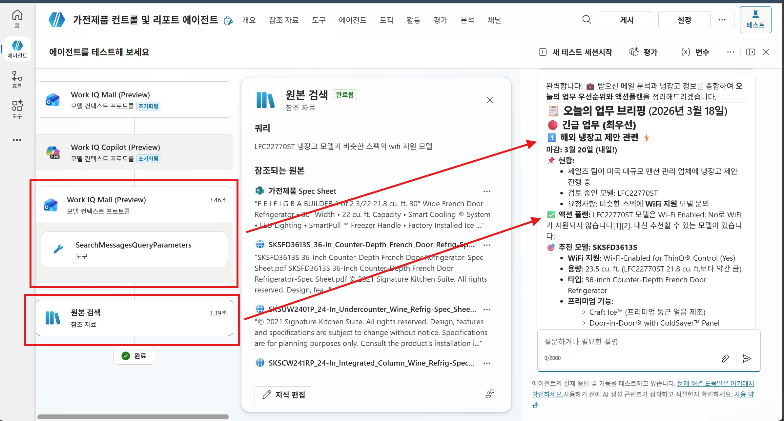This screenshot has width=784, height=421.
Task: Click the globe icon of SKSCW241RP source
Action: 260,363
